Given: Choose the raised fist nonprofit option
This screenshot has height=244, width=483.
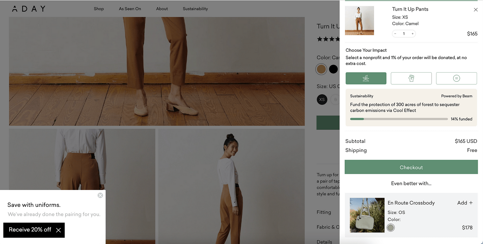Looking at the screenshot, I should pos(411,78).
